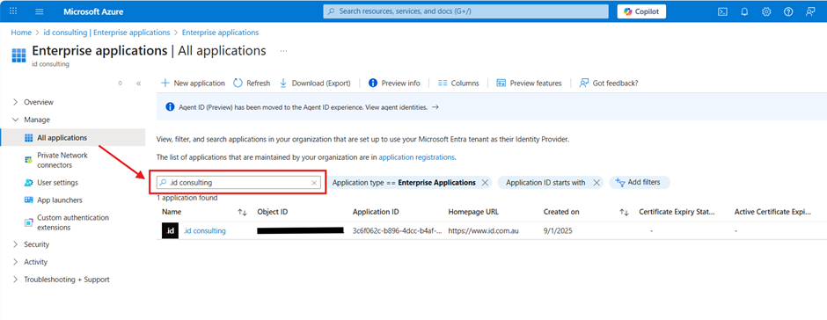Click the sidebar expand/collapse all diamond icon

click(x=121, y=84)
